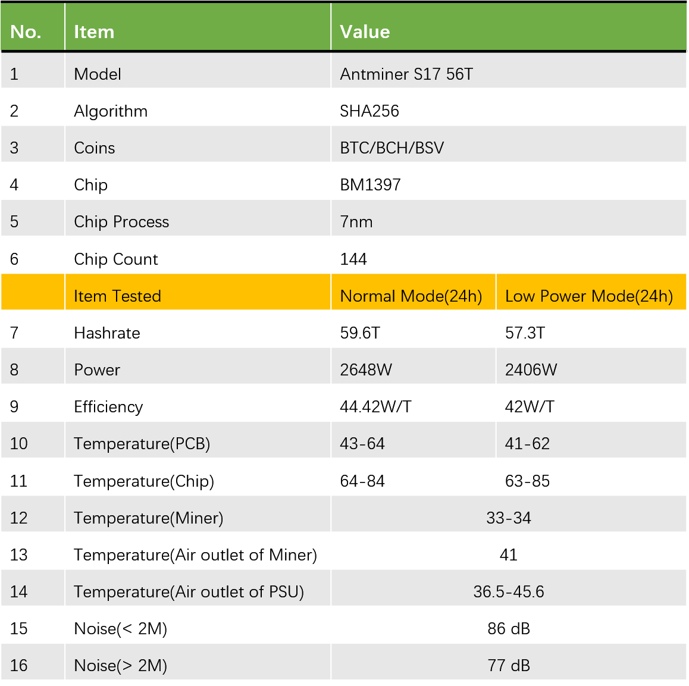Select the '144' chip count value

coord(353,259)
